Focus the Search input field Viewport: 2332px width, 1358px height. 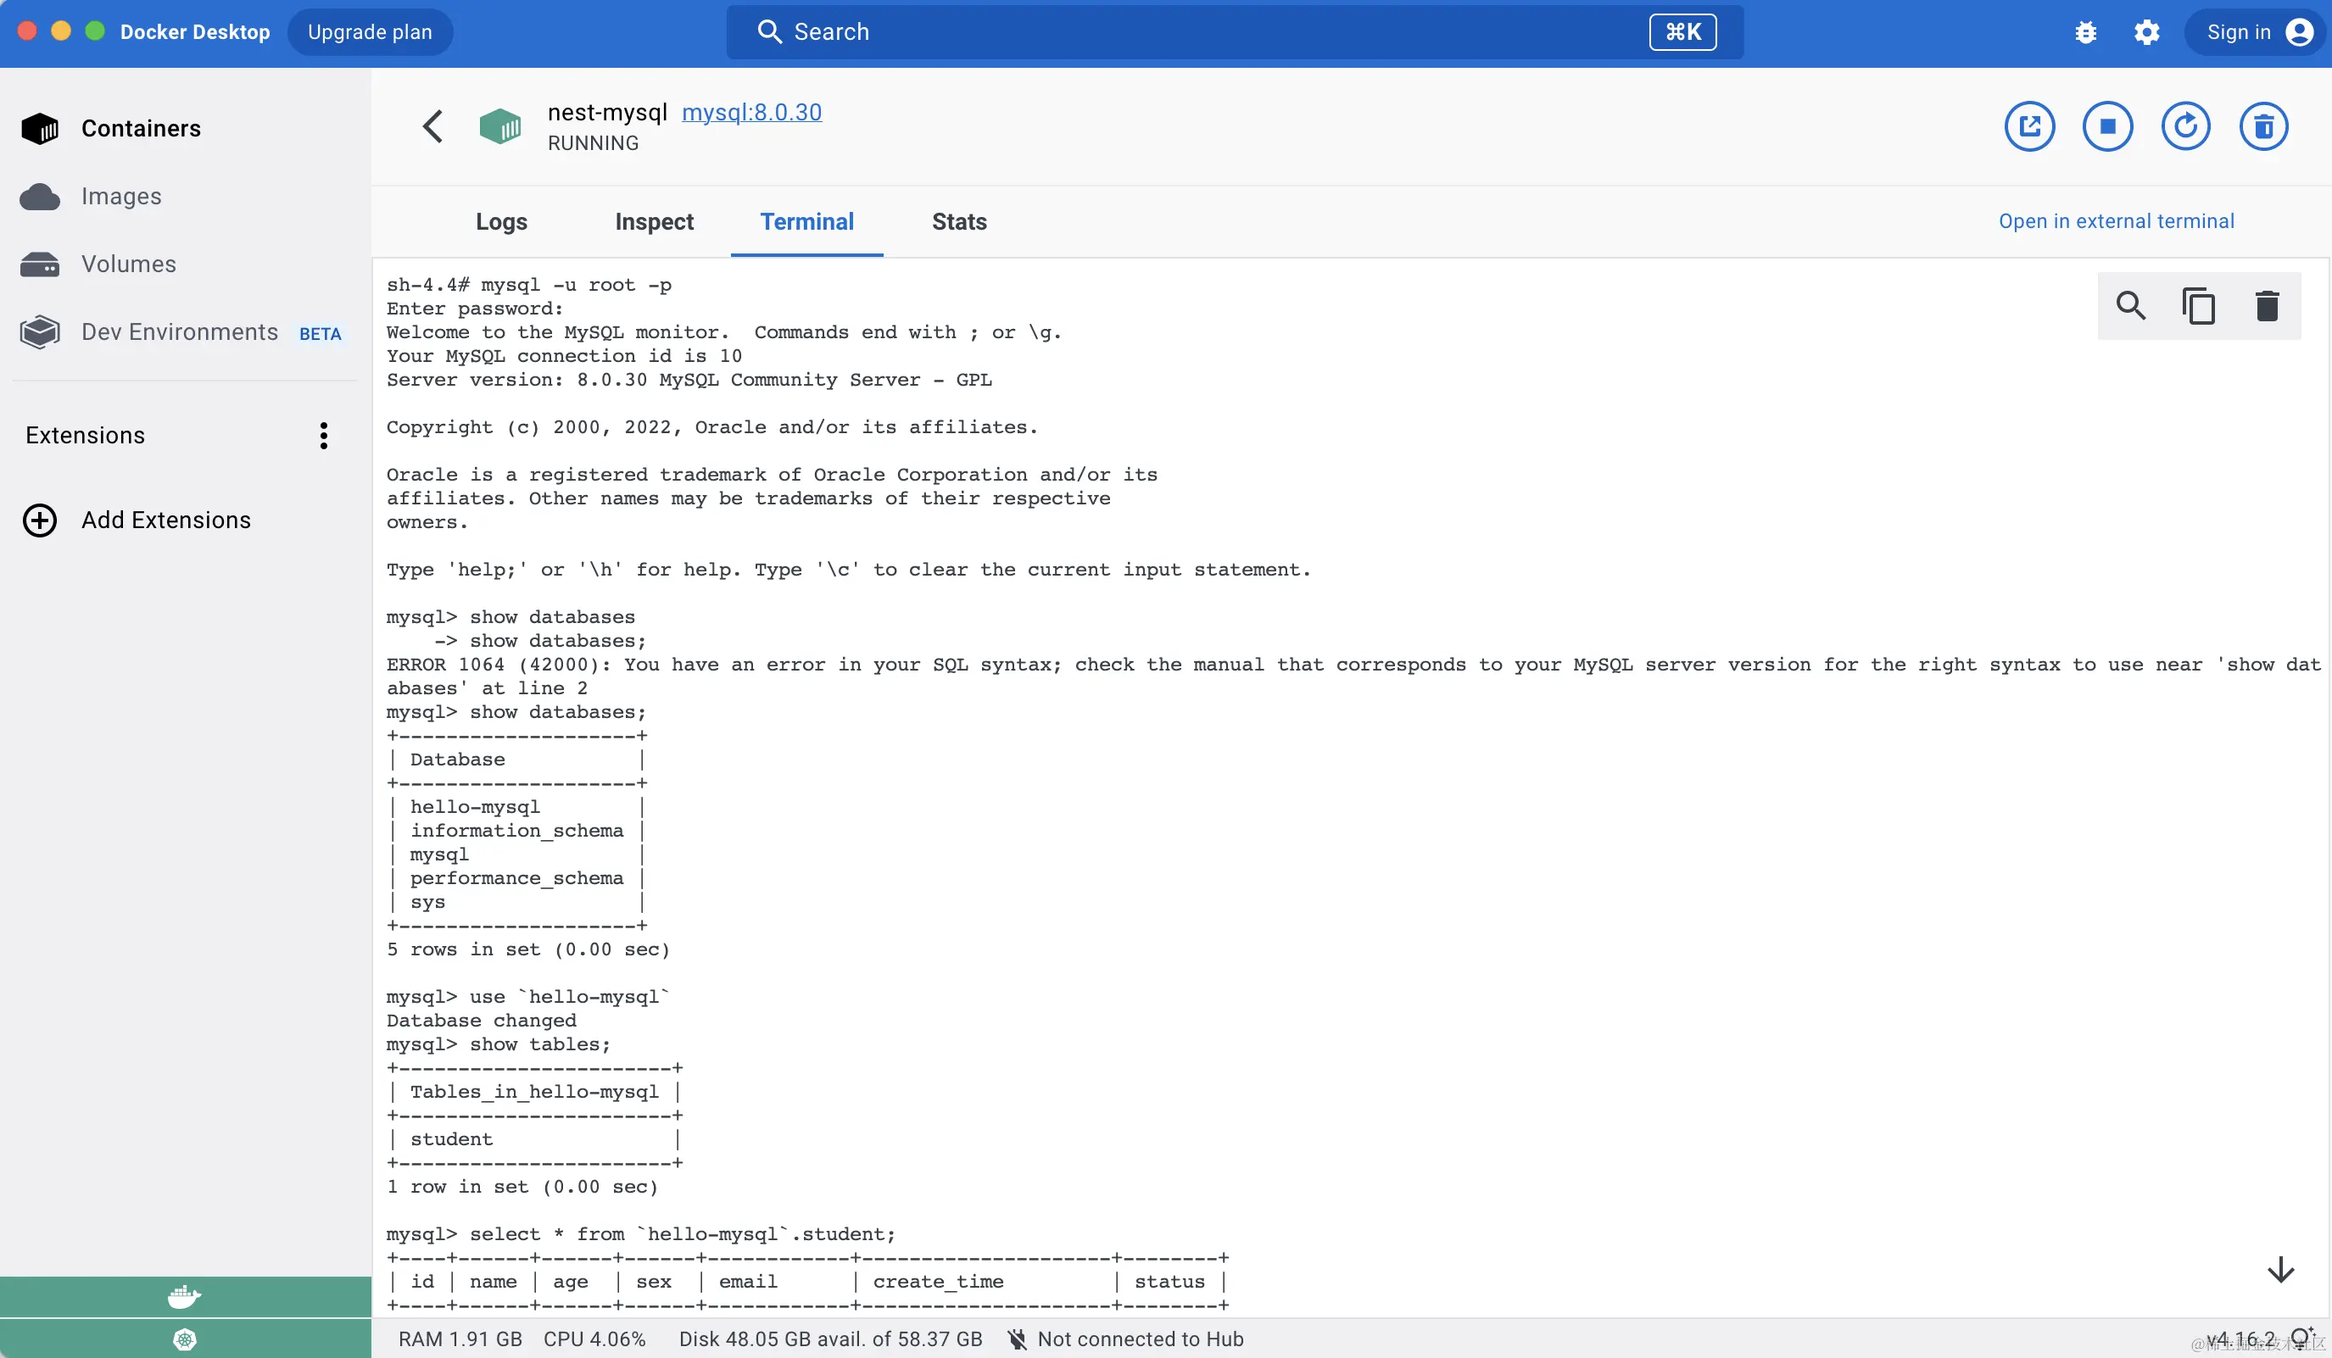pyautogui.click(x=1203, y=32)
